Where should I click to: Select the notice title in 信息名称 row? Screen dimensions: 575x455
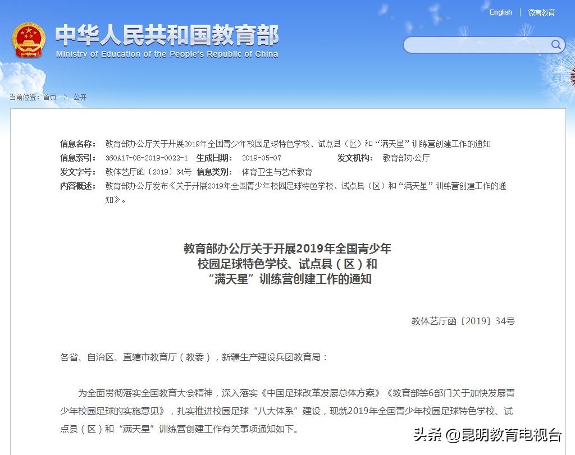(298, 144)
